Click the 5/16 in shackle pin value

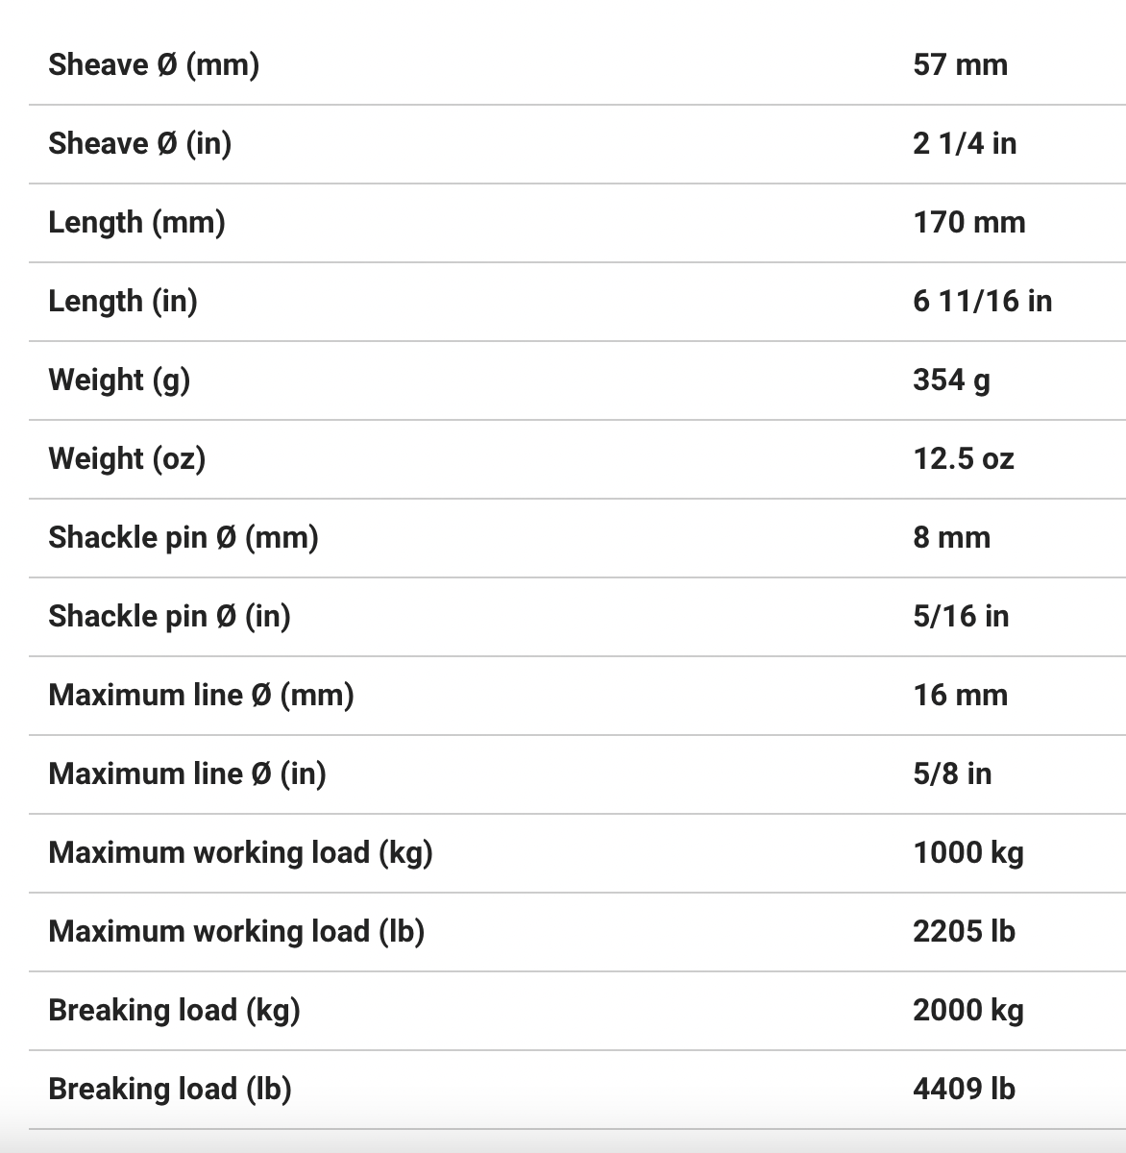961,617
